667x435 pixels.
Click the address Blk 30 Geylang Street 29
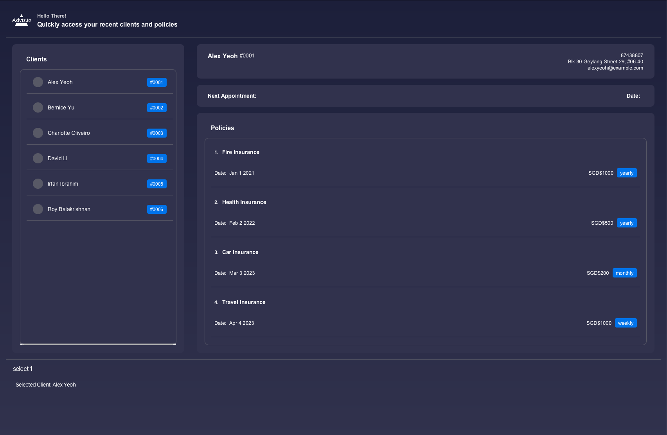pyautogui.click(x=606, y=62)
